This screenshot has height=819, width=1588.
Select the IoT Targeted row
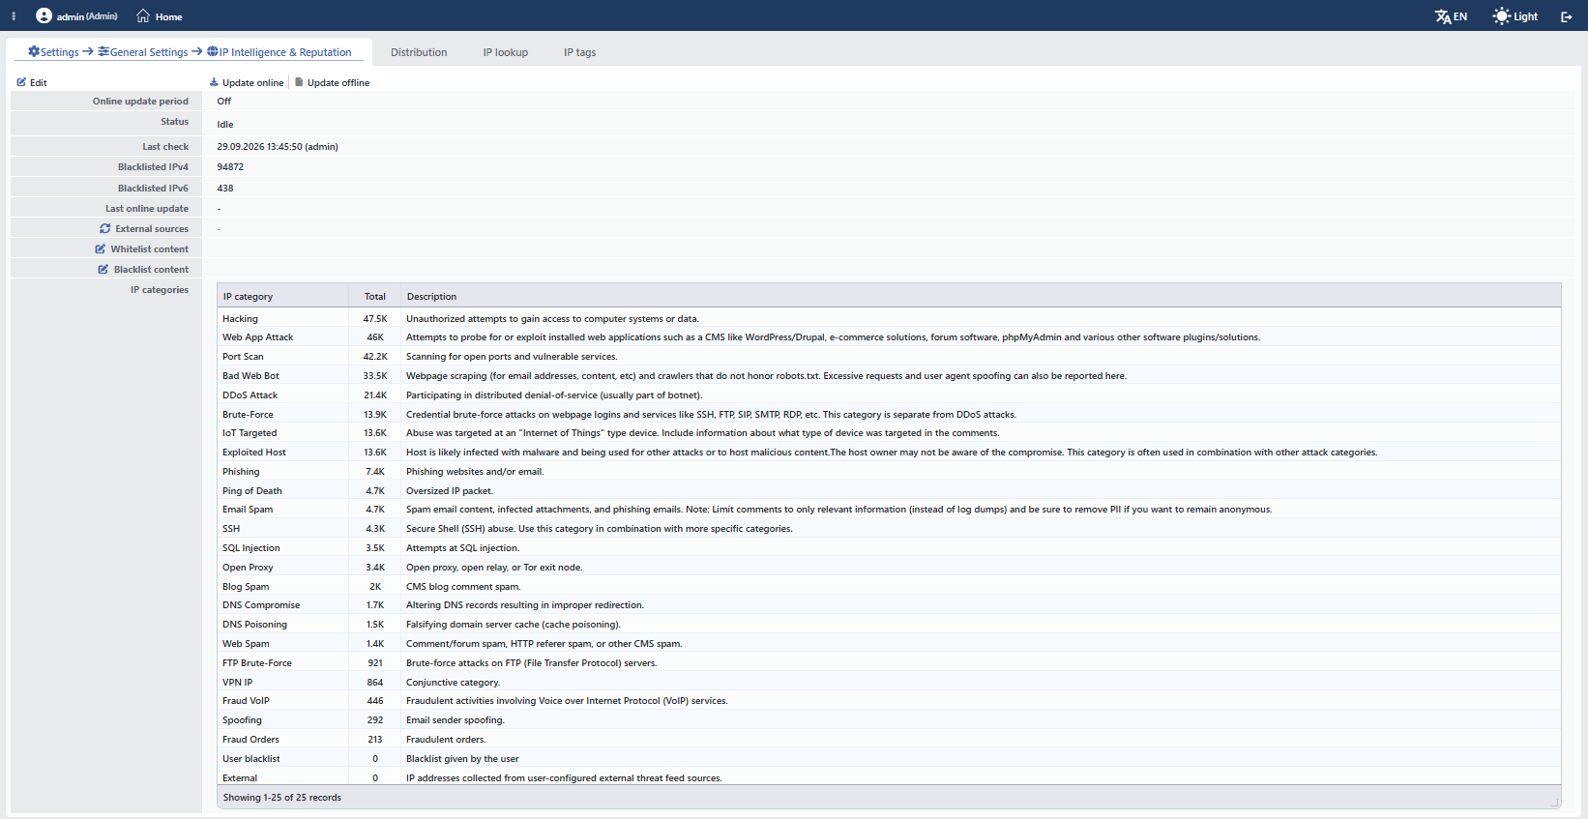pos(889,433)
